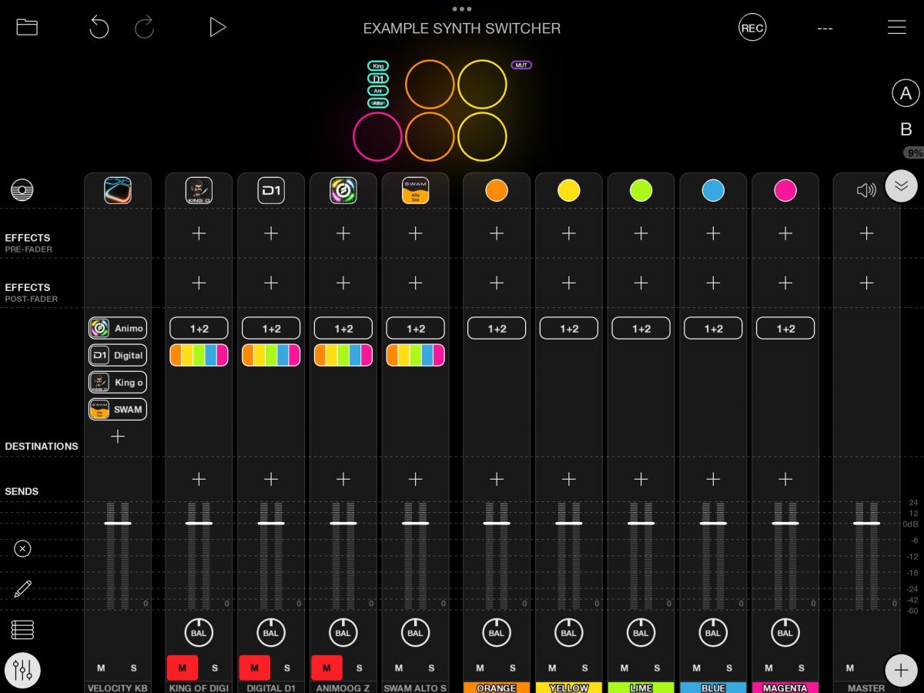This screenshot has height=693, width=924.
Task: Start recording with the REC button
Action: point(752,27)
